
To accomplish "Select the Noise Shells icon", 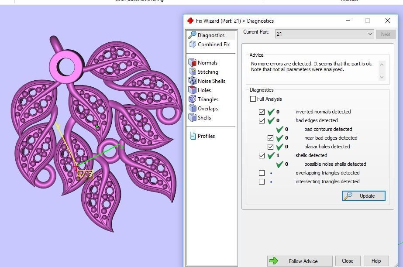I will coord(192,81).
